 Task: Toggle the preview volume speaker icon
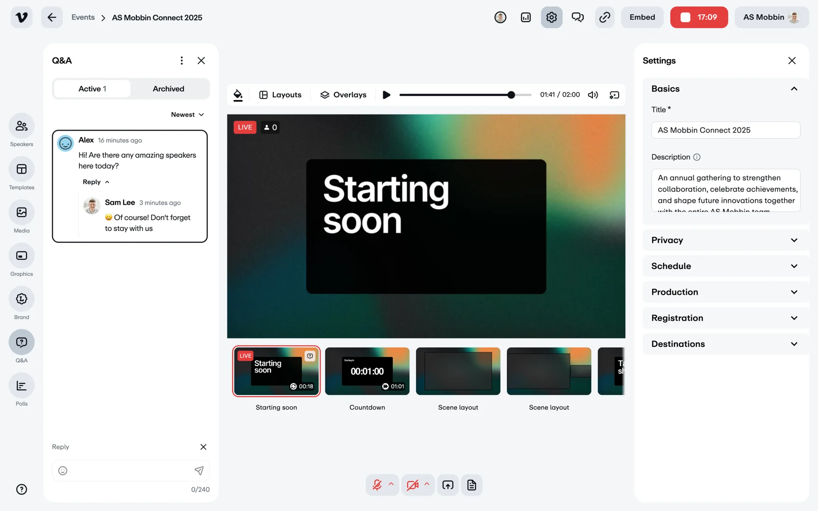point(593,95)
